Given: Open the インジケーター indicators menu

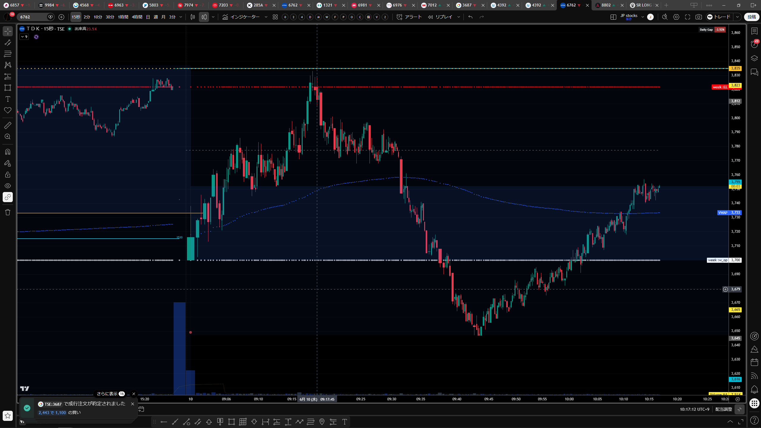Looking at the screenshot, I should 241,17.
